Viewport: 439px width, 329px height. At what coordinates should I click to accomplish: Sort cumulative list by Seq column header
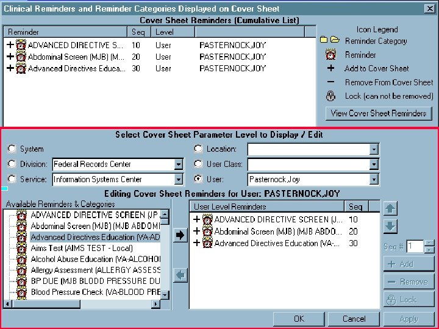[139, 32]
